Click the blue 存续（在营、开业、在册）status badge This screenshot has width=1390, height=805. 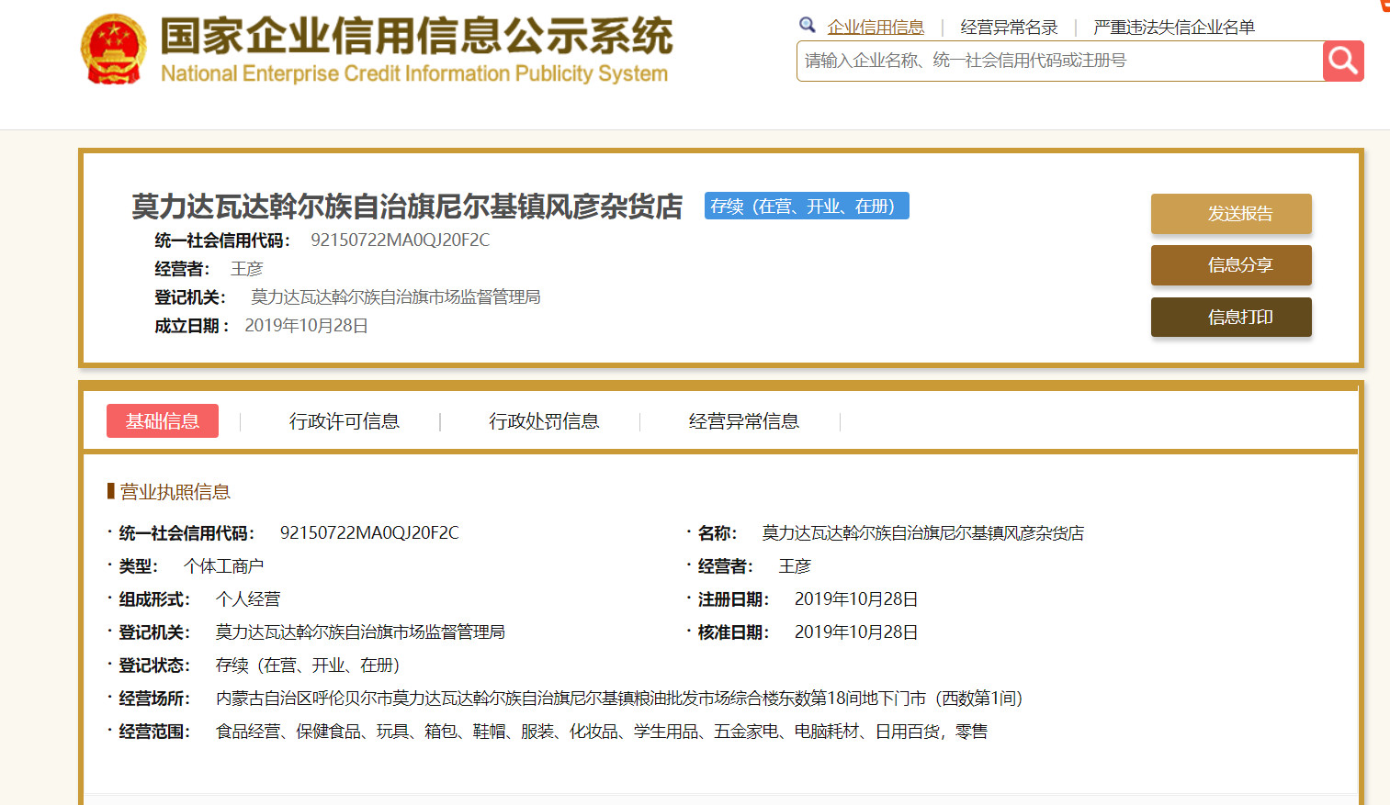807,206
